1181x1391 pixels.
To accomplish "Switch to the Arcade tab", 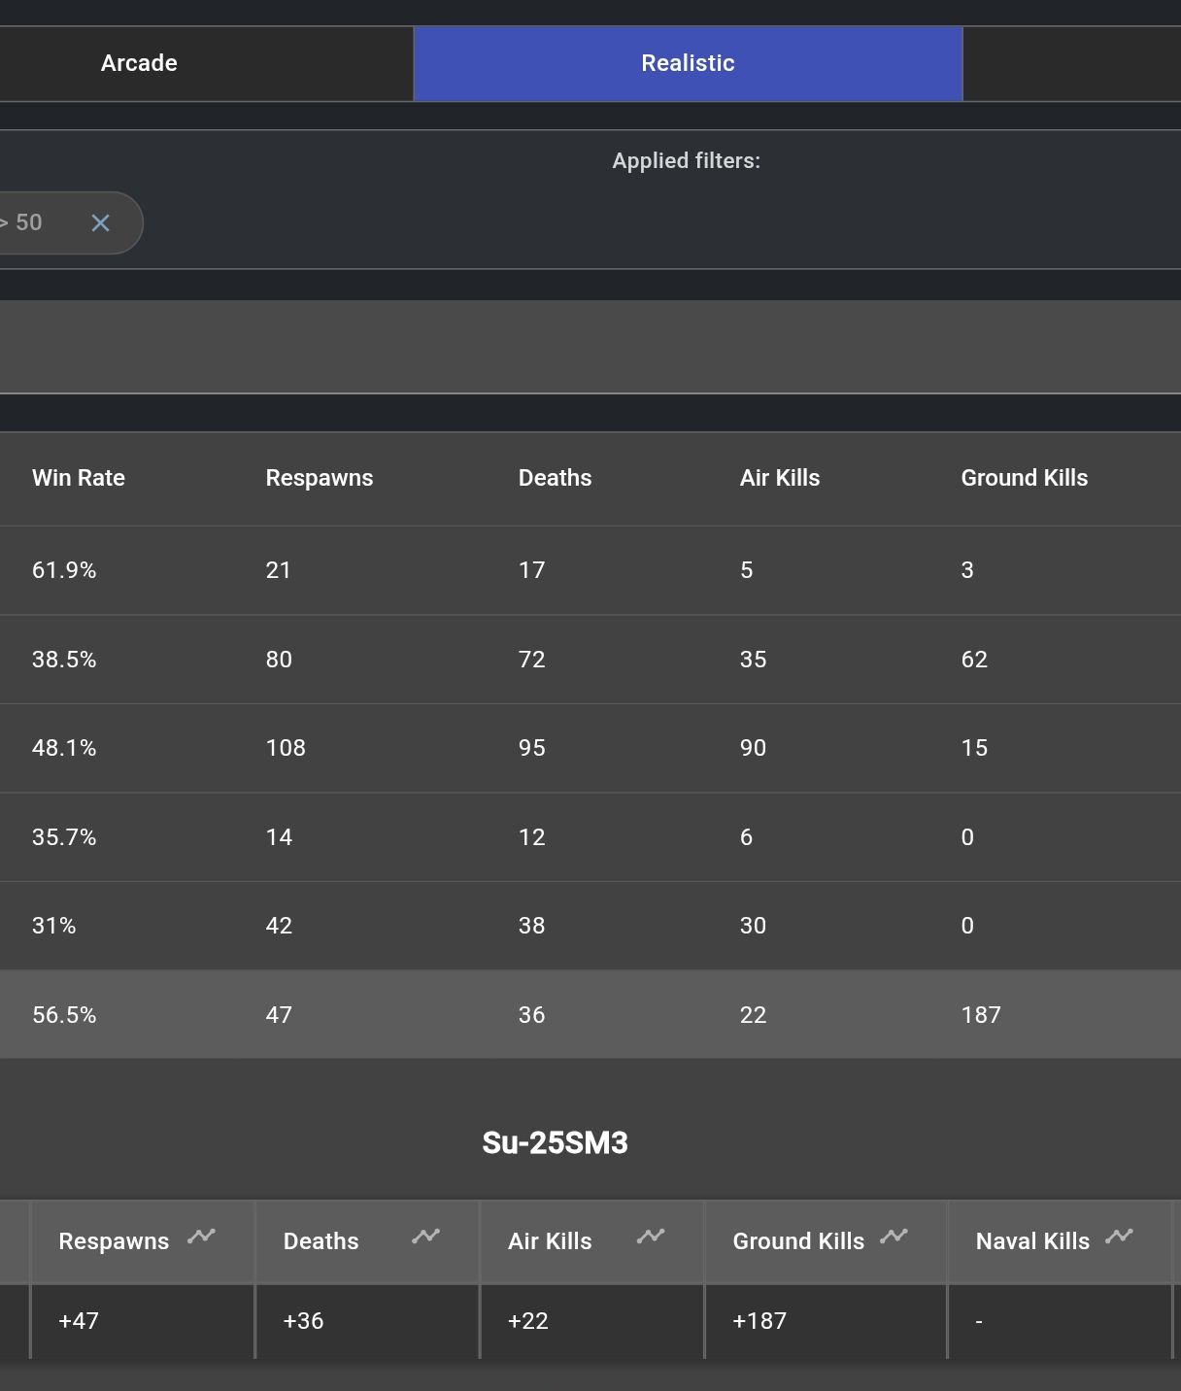I will tap(139, 63).
